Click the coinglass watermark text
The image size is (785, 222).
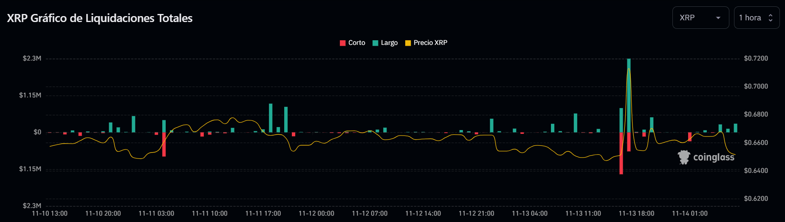click(x=714, y=157)
